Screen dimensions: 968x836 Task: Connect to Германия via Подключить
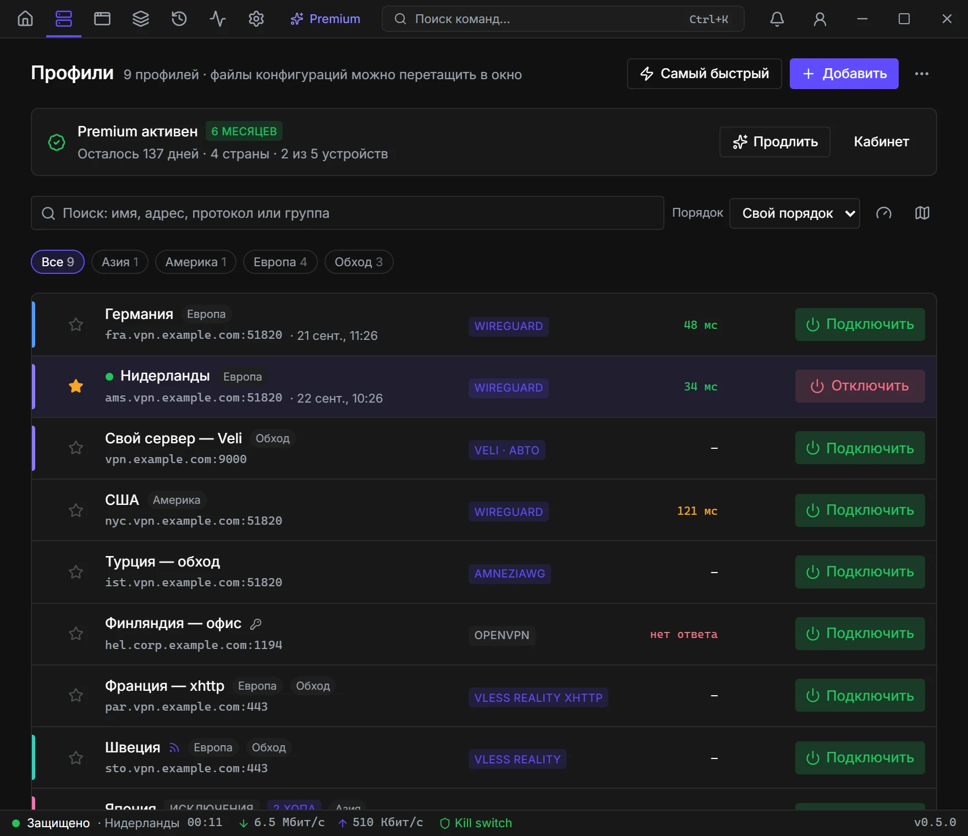[x=860, y=324]
